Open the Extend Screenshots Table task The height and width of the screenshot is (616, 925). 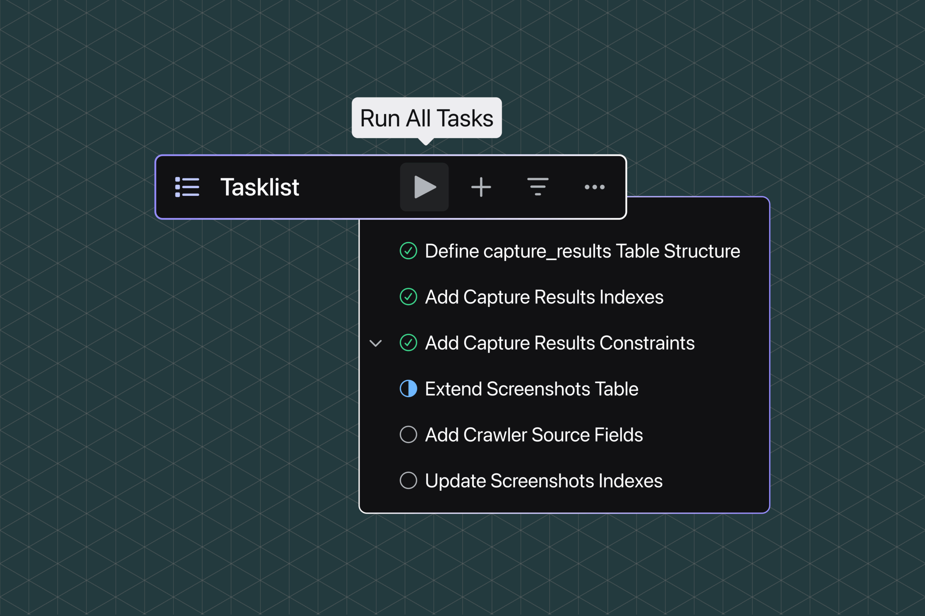(532, 389)
